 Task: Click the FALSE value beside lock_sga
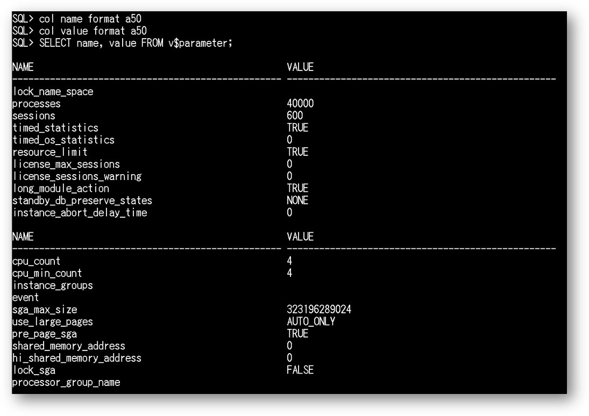pos(300,370)
